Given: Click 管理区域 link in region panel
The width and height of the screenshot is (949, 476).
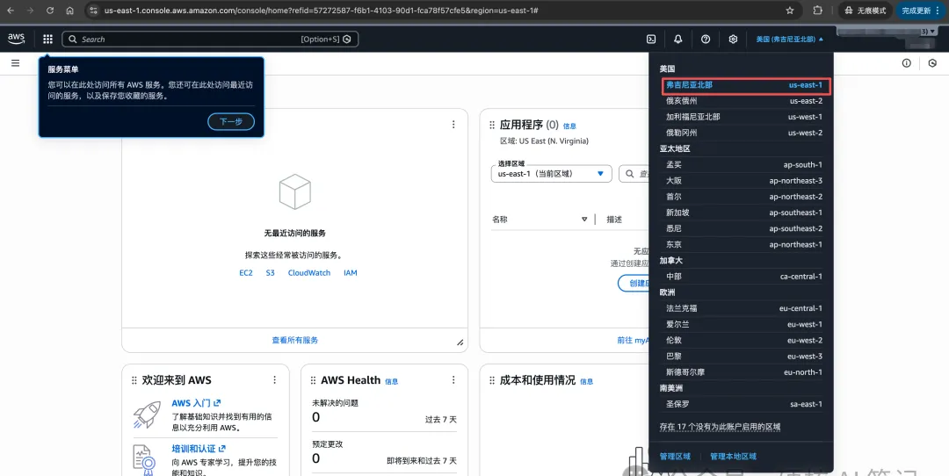Looking at the screenshot, I should coord(675,456).
